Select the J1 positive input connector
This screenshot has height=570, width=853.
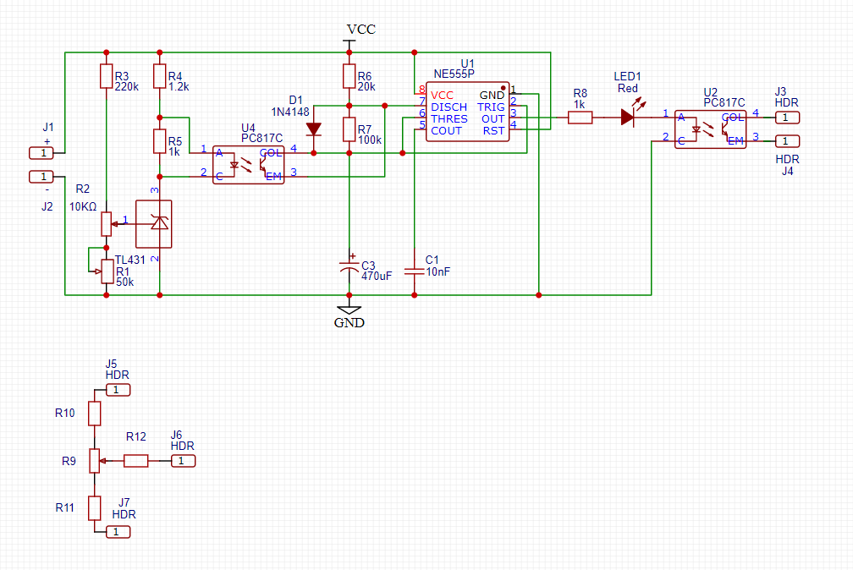[x=41, y=152]
